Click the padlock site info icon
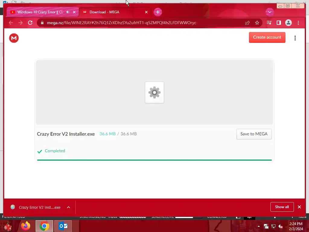Viewport: 309px width, 232px height. [42, 23]
